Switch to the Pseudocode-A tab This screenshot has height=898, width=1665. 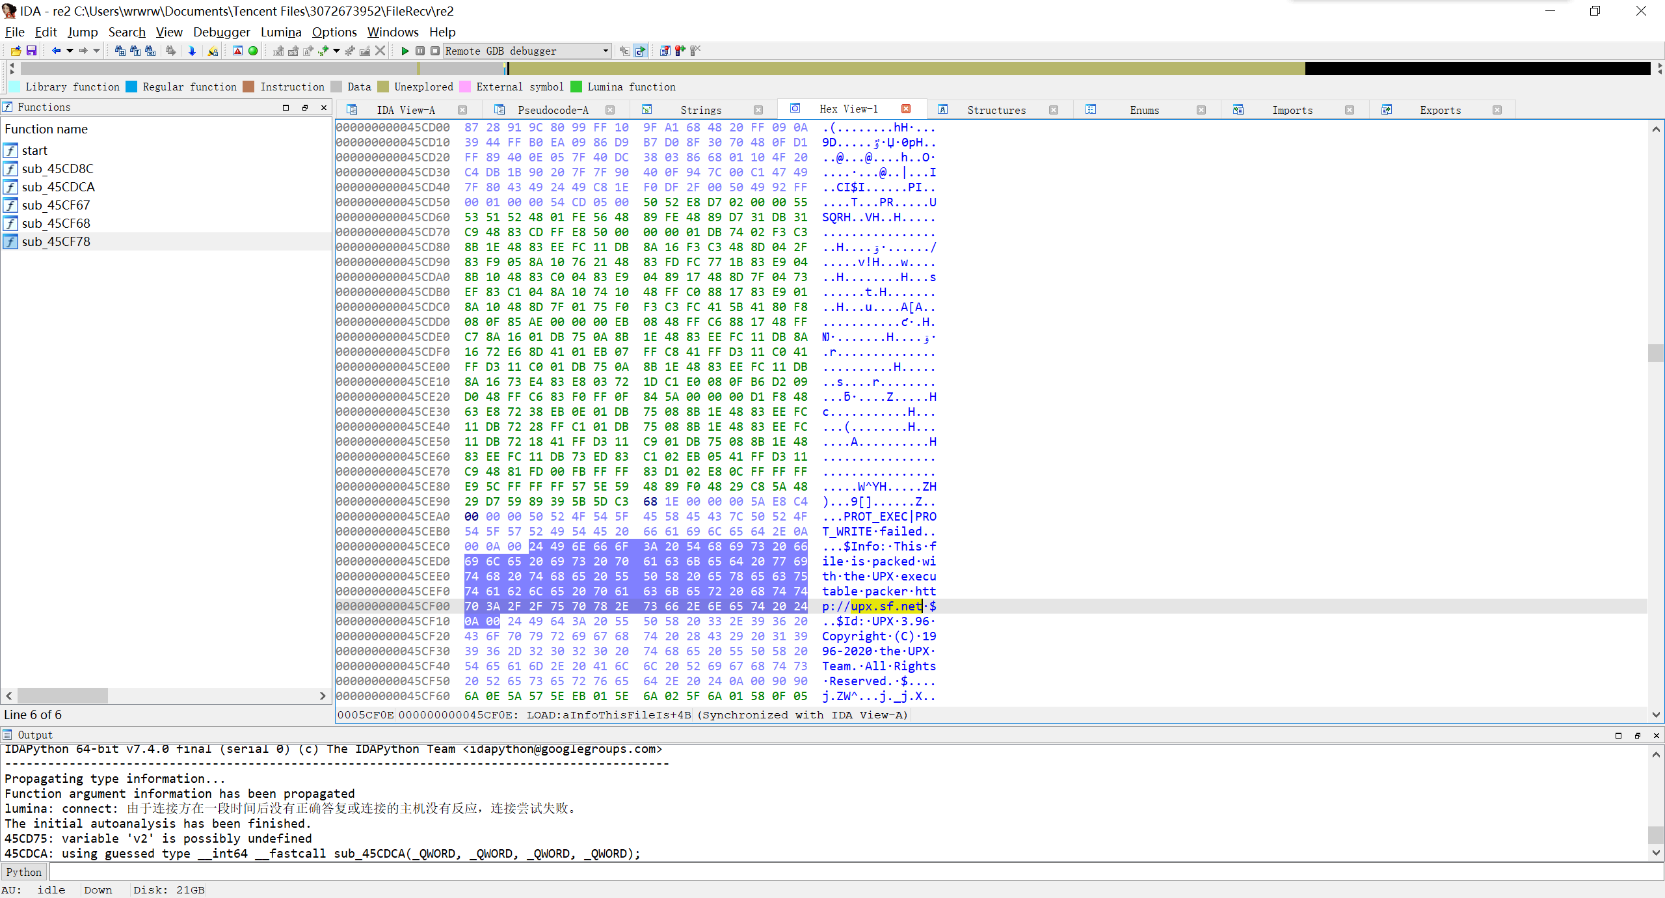click(x=552, y=110)
